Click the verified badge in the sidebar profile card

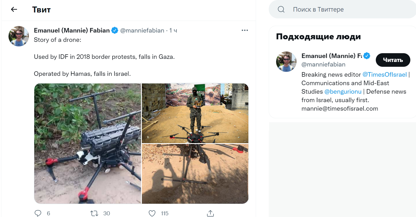point(367,56)
